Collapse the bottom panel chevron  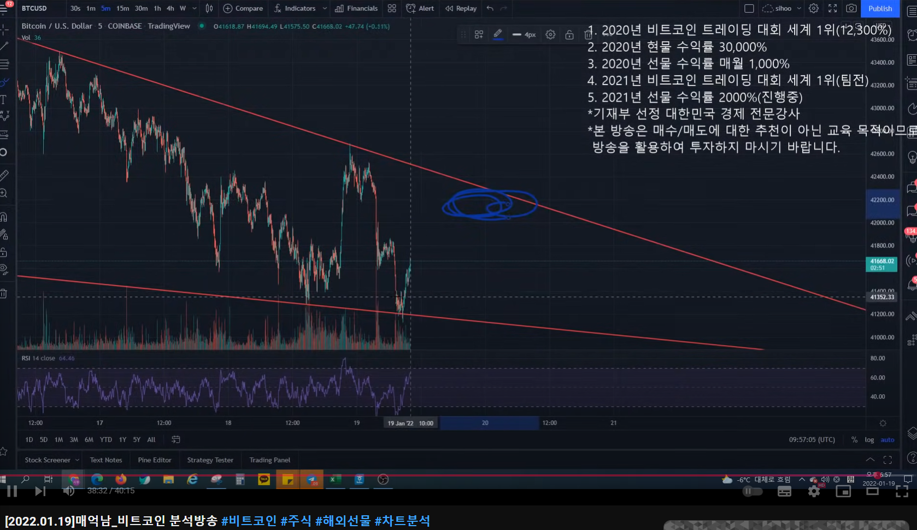(x=870, y=460)
